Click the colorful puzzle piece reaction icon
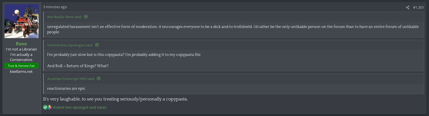 [50, 107]
